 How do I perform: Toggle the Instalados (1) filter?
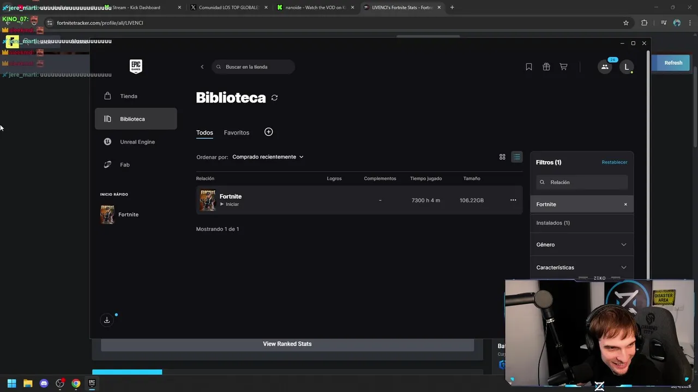(x=582, y=223)
